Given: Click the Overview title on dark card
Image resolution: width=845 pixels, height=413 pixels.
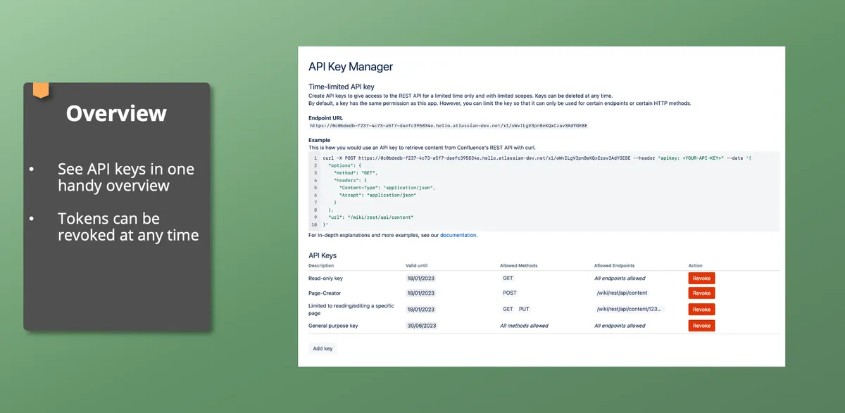Looking at the screenshot, I should tap(116, 113).
